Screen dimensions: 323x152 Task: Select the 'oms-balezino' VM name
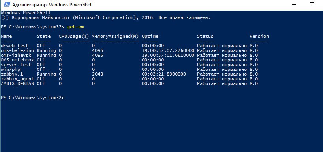[x=17, y=50]
